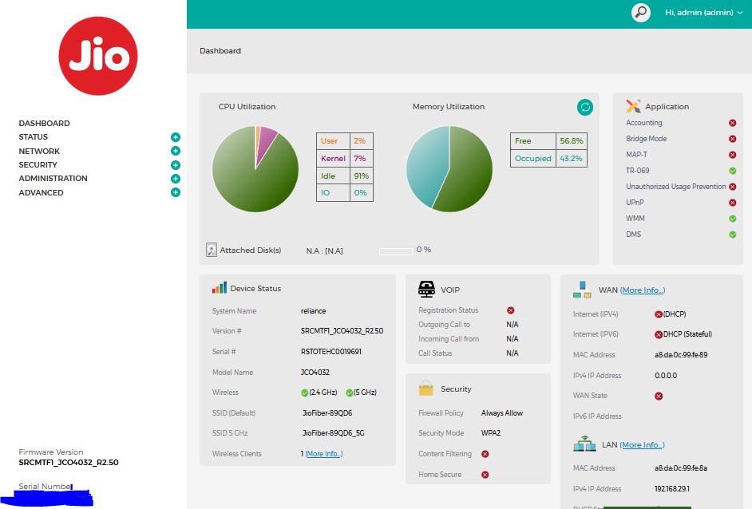
Task: Click the Memory Utilization pie chart
Action: tap(449, 168)
